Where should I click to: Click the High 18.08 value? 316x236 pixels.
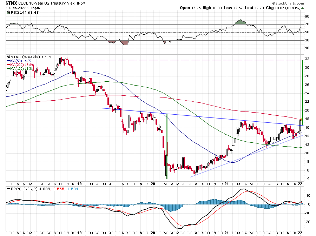pos(212,8)
